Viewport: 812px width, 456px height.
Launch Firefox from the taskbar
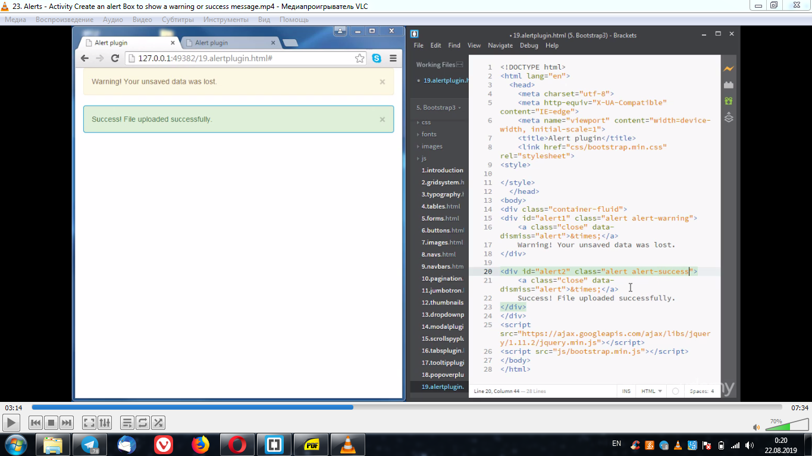pyautogui.click(x=200, y=445)
